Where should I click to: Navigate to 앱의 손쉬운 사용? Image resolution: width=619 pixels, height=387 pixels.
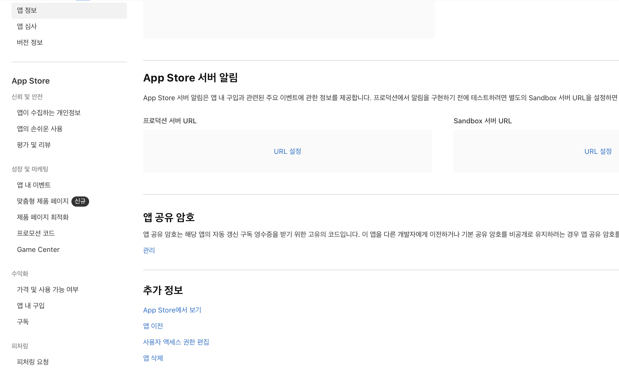[40, 129]
